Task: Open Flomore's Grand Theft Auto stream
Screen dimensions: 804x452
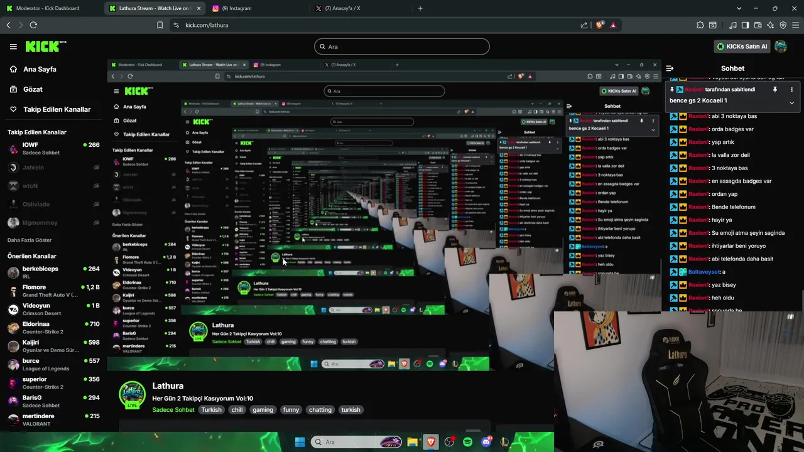Action: point(53,291)
